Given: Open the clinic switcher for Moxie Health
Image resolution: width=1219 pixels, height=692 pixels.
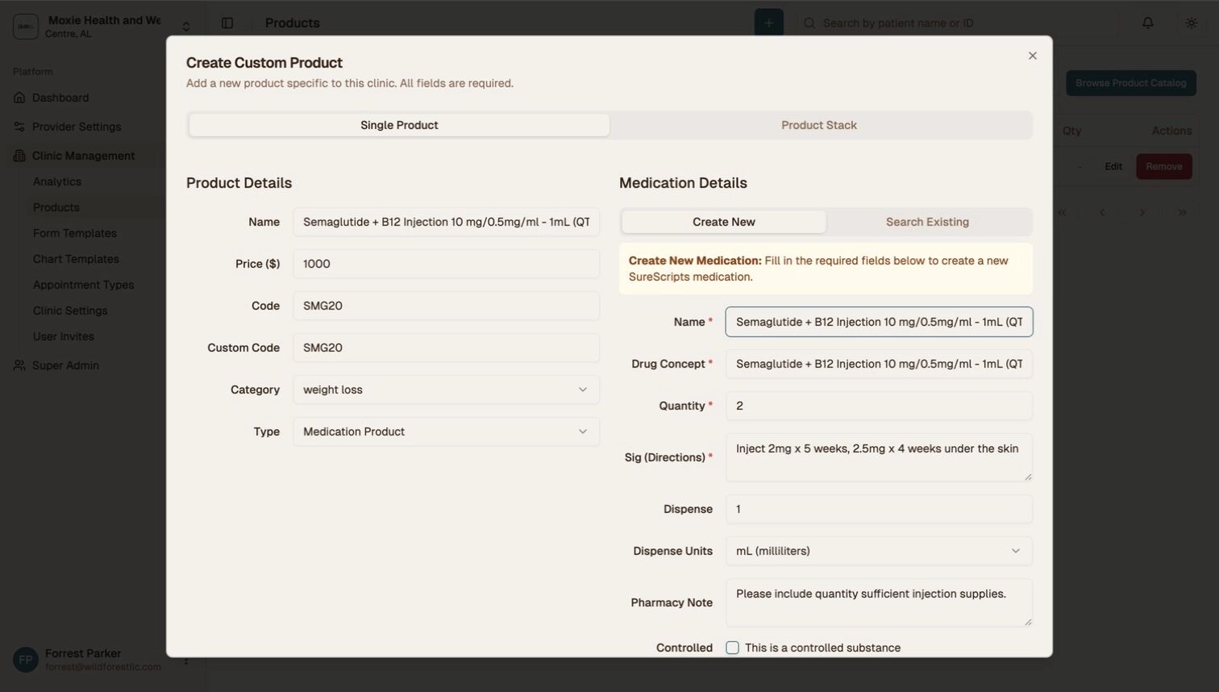Looking at the screenshot, I should pos(185,25).
